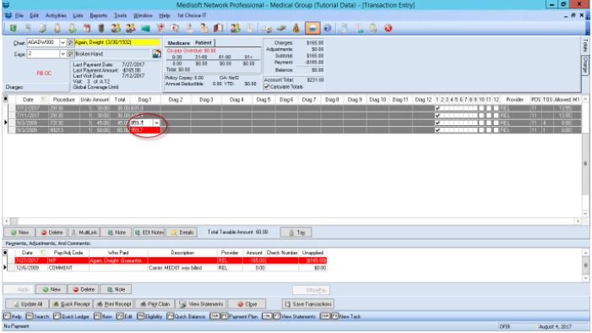Select the COMMENT payment row dated 12/6/2009
This screenshot has height=333, width=592.
point(171,268)
